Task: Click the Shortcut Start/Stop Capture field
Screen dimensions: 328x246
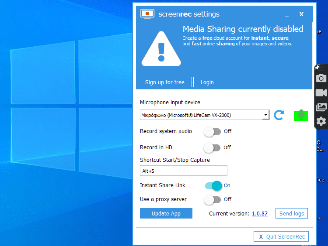Action: tap(183, 171)
